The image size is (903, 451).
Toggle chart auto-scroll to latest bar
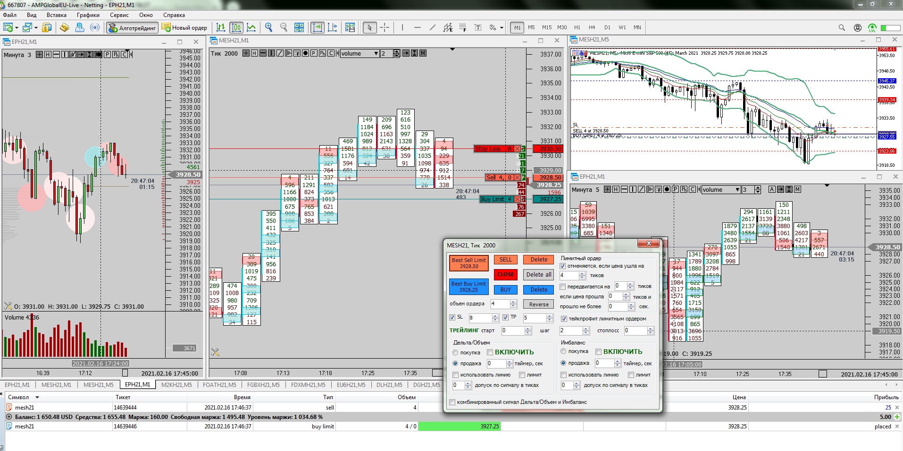coord(318,28)
